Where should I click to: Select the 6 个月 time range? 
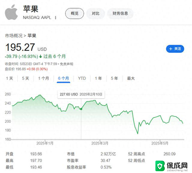point(63,78)
